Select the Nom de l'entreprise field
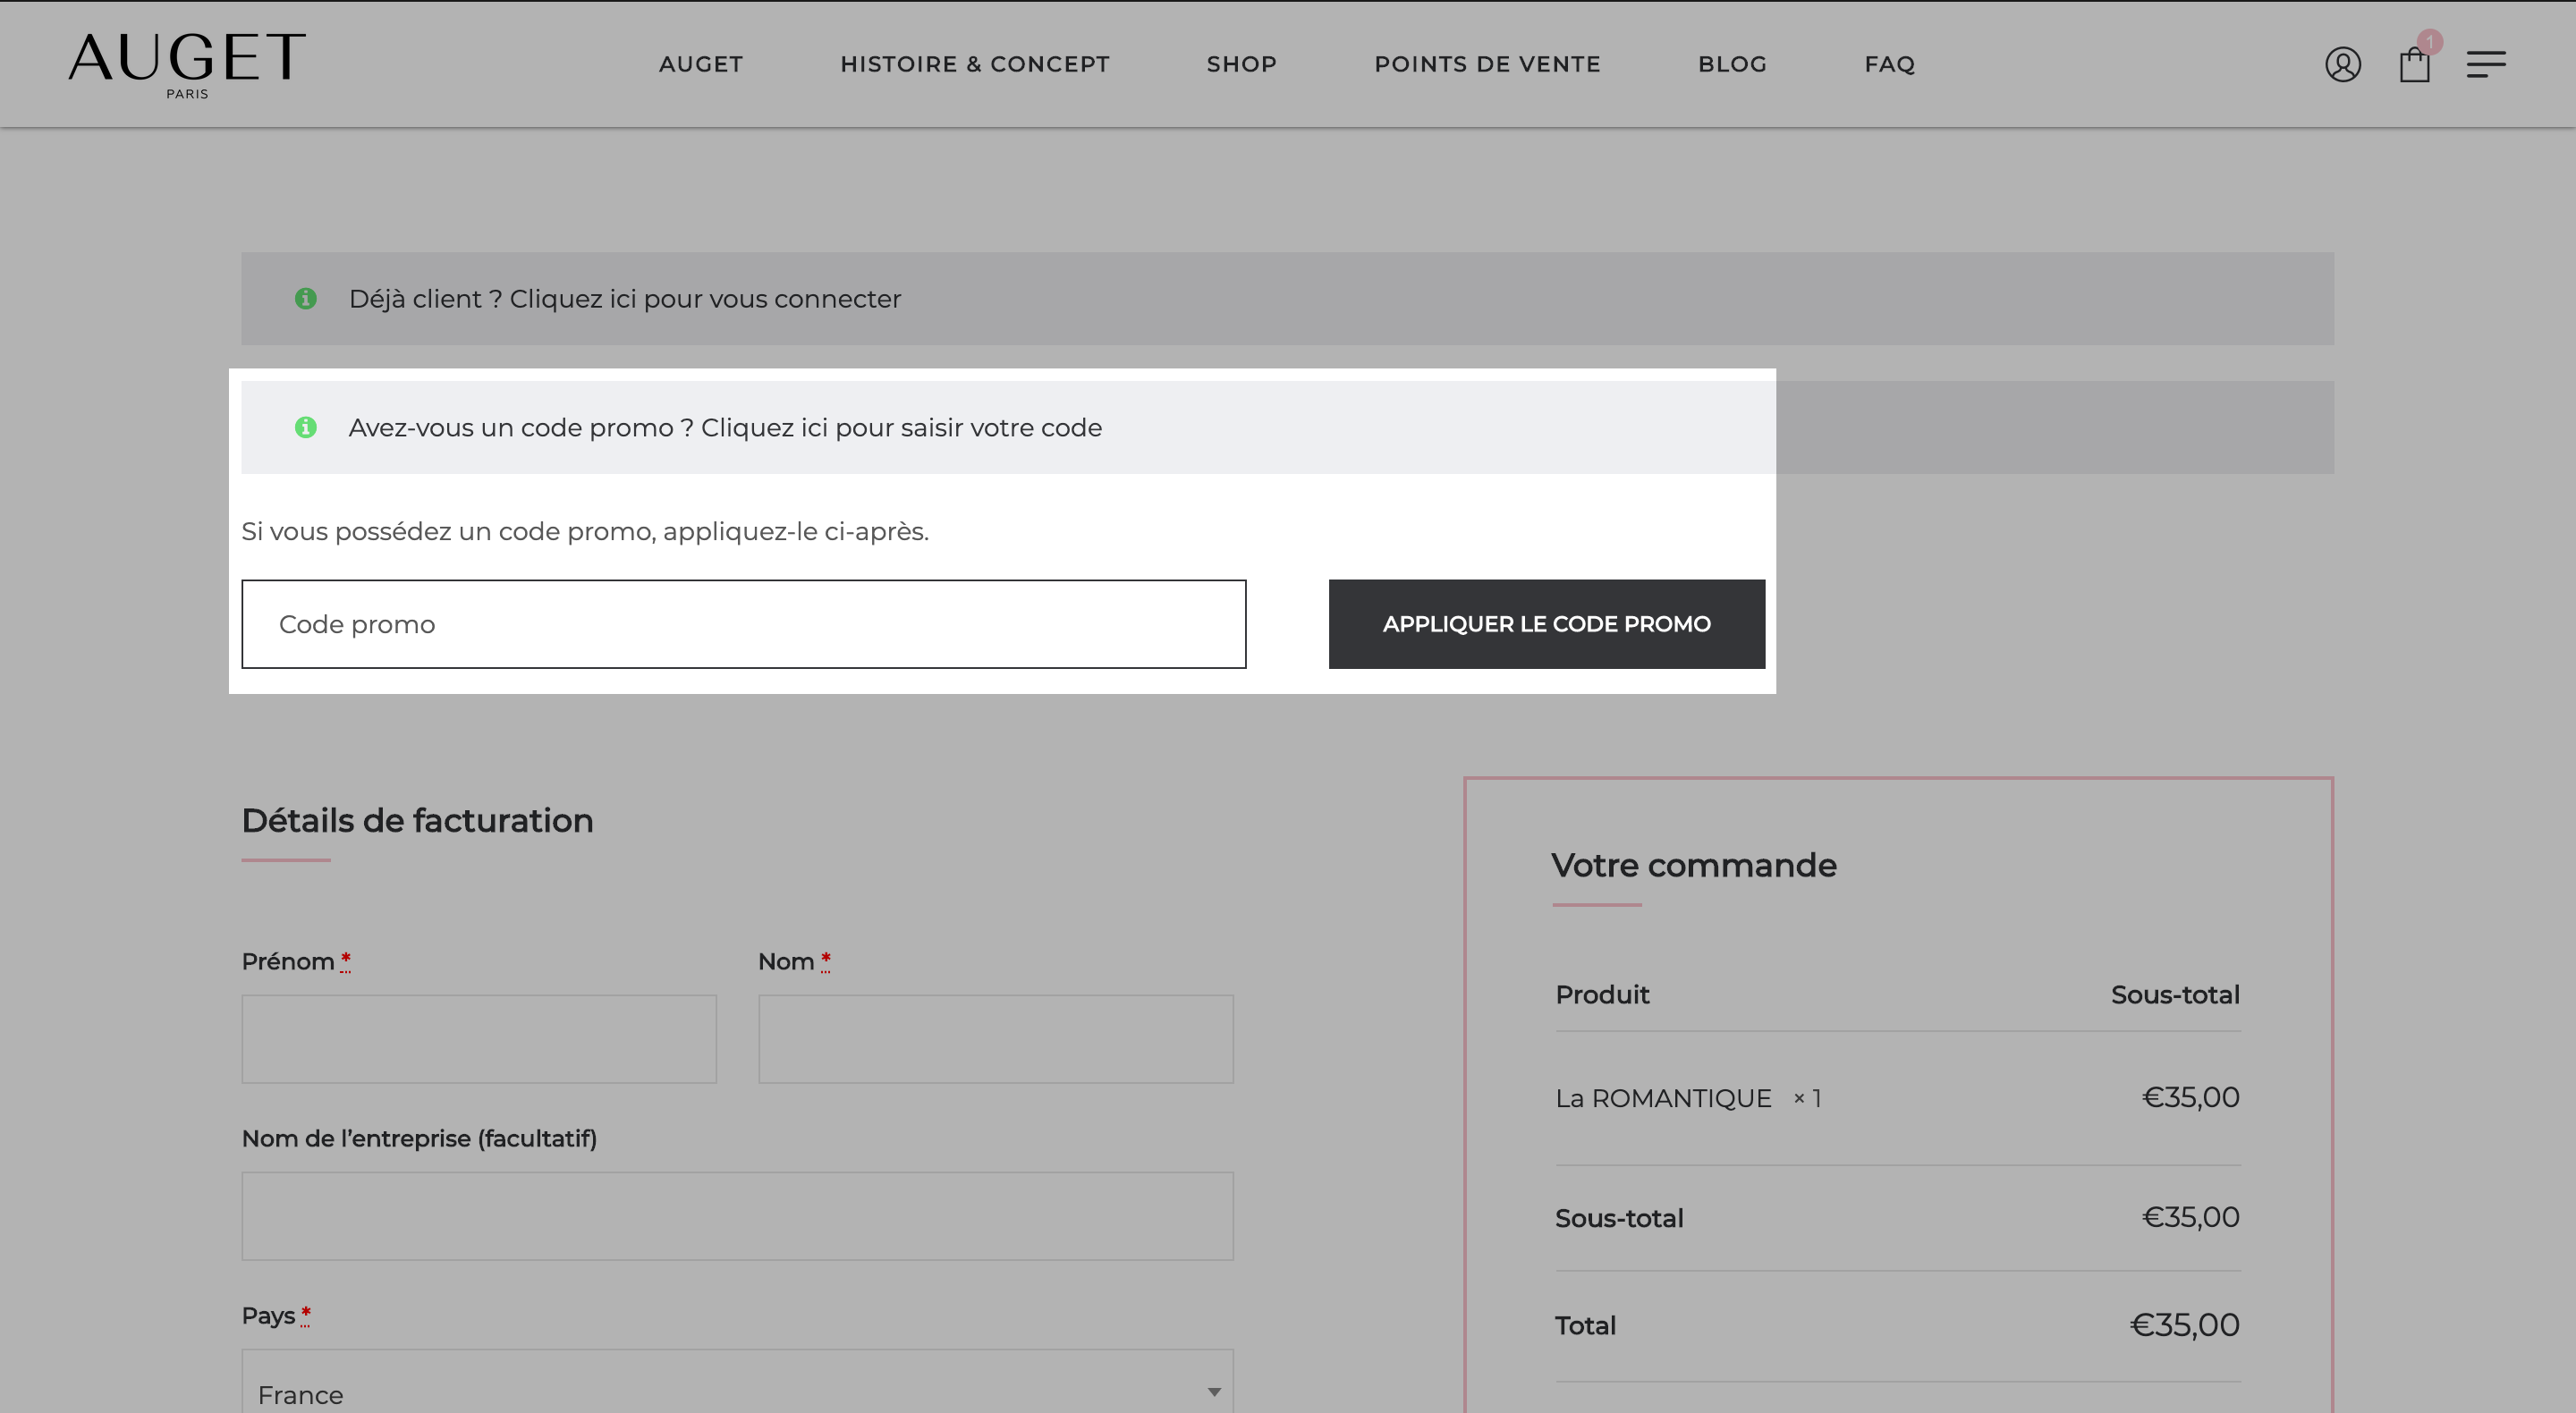Image resolution: width=2576 pixels, height=1413 pixels. coord(737,1216)
